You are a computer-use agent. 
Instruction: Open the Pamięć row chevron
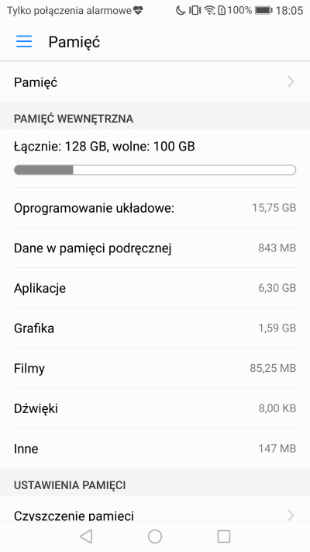[291, 82]
